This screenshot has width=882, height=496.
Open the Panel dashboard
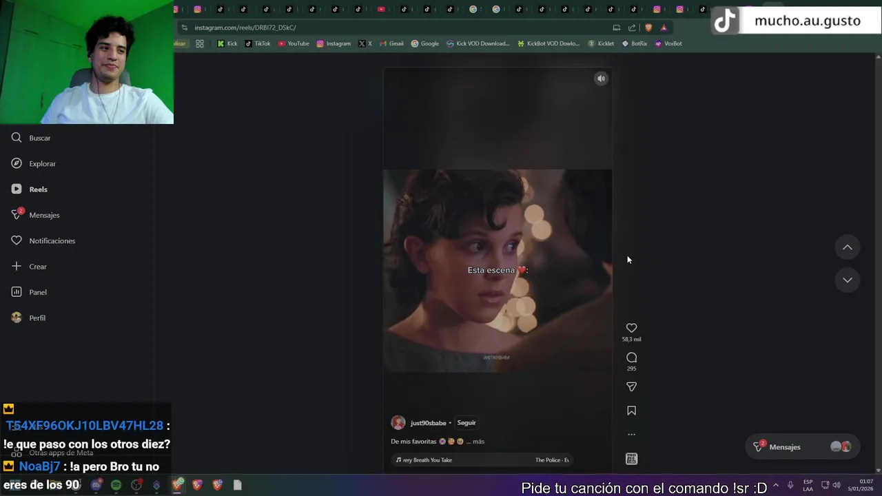(29, 292)
